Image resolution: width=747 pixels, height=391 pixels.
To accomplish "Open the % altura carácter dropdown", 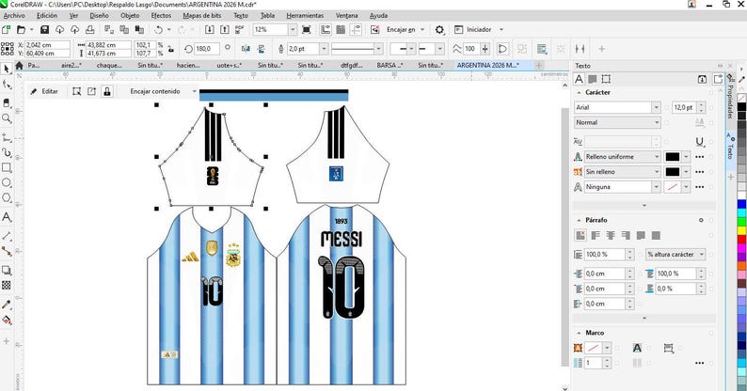I will pos(702,255).
